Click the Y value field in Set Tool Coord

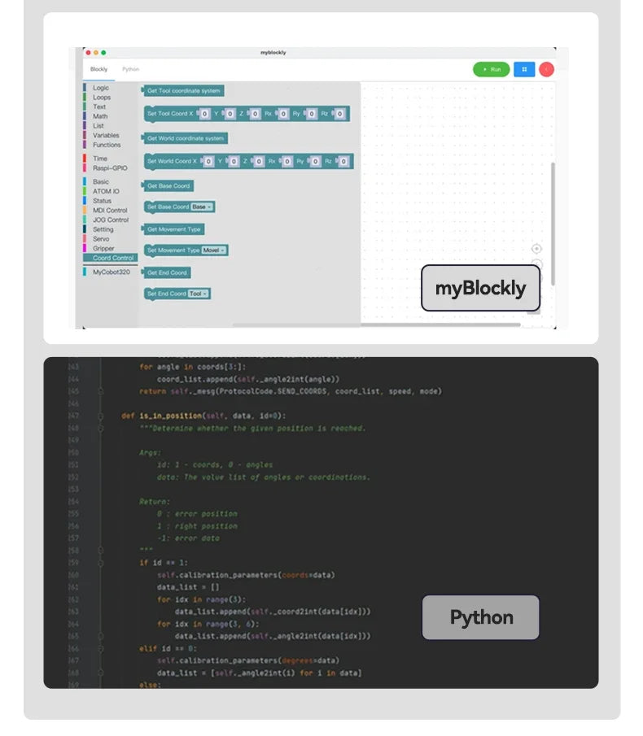point(230,114)
